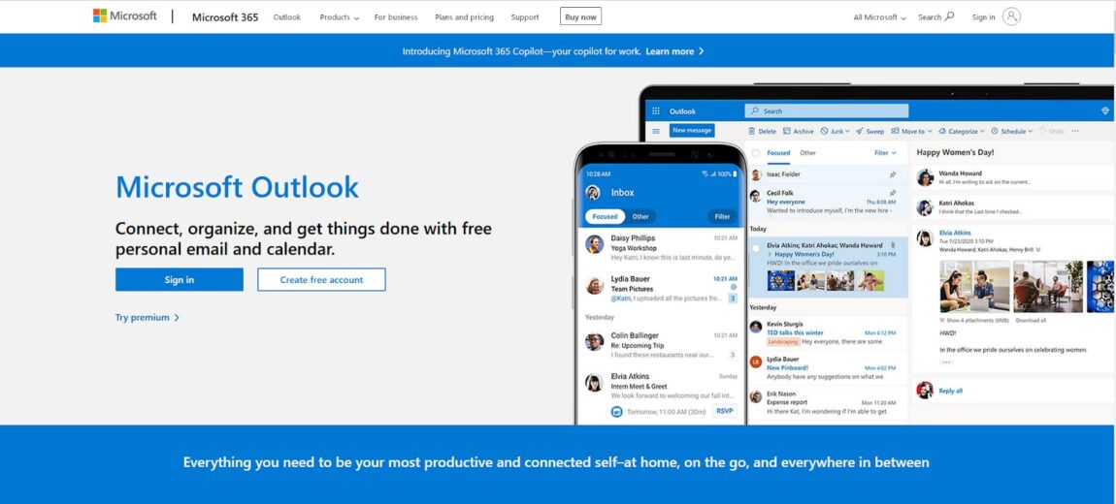Click the pin icon on Isaac Fielder row
Screen dimensions: 1116x504
coord(893,174)
